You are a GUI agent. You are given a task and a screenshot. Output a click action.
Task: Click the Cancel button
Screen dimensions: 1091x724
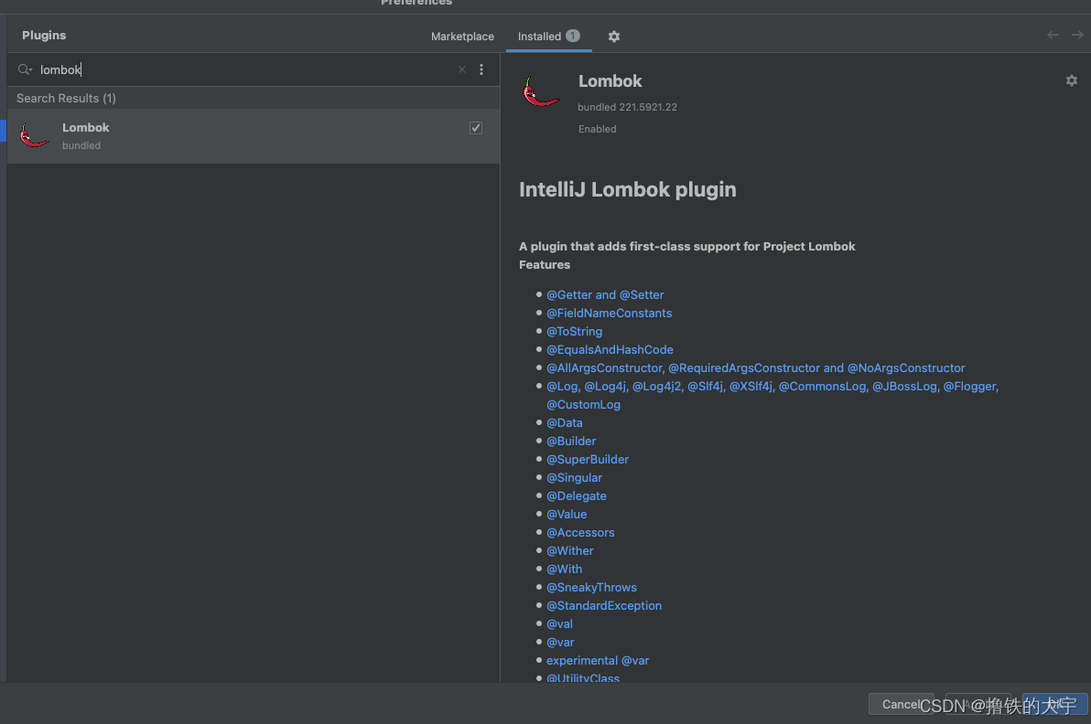pos(900,704)
